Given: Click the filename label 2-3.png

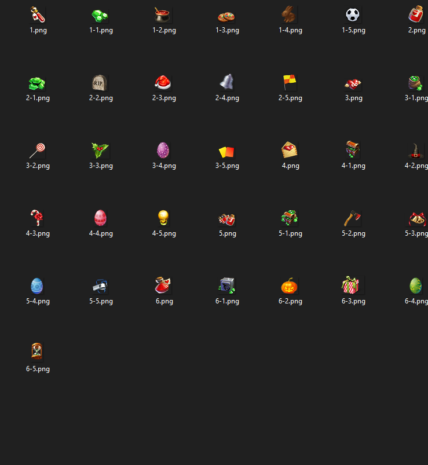Looking at the screenshot, I should tap(164, 98).
